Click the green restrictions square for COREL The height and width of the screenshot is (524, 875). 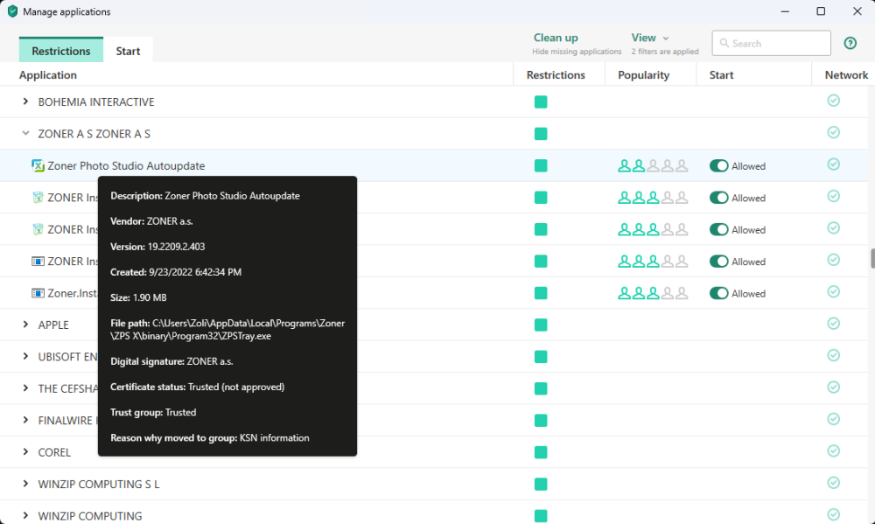pyautogui.click(x=541, y=451)
